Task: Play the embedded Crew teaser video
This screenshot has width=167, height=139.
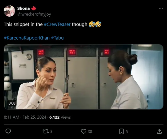Action: 83,77
